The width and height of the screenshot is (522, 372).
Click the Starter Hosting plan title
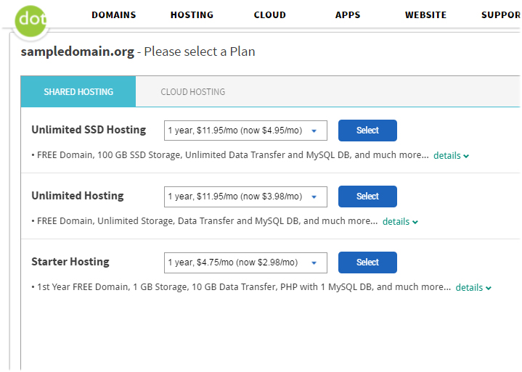pos(70,262)
